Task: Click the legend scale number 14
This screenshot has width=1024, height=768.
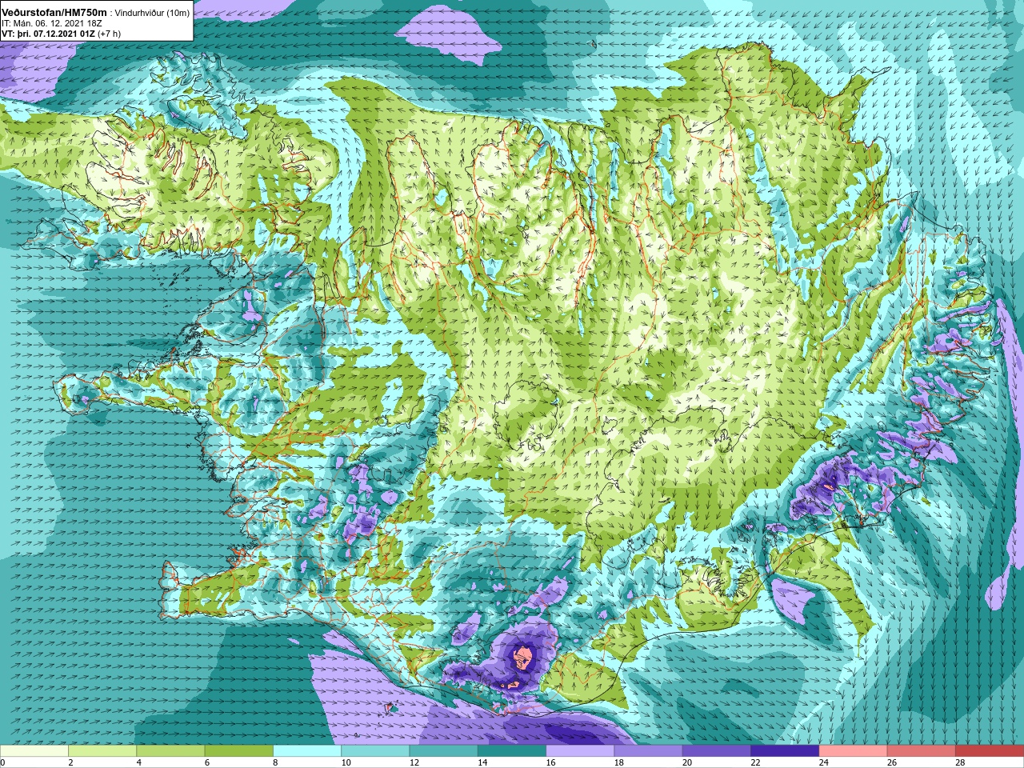Action: pos(482,762)
